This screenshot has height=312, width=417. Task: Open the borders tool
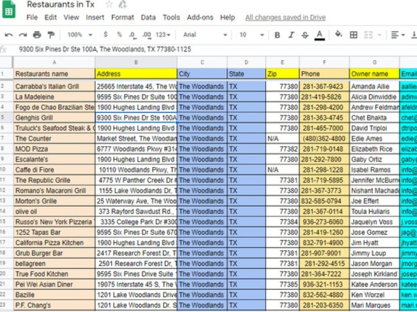tap(354, 35)
